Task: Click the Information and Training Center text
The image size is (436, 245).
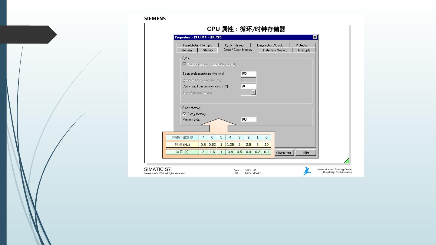Action: [335, 170]
